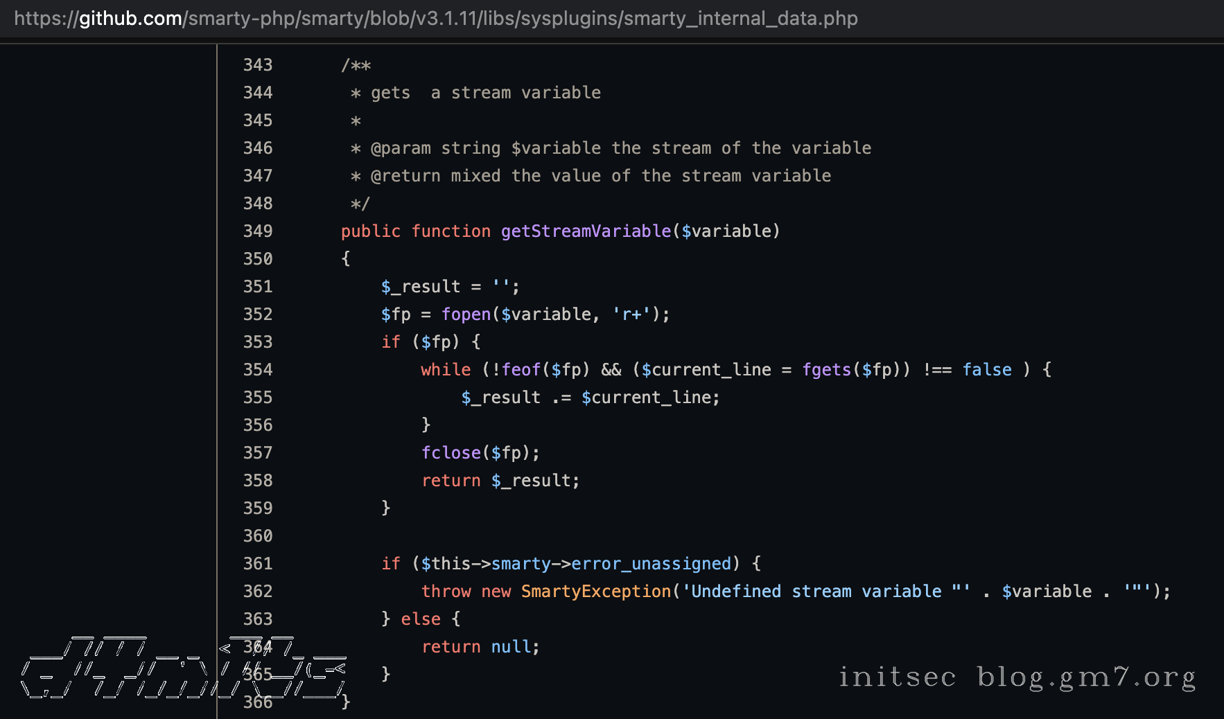Viewport: 1224px width, 719px height.
Task: Click line number 358
Action: (258, 481)
